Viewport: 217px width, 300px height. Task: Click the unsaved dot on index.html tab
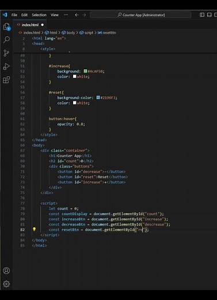pos(43,25)
